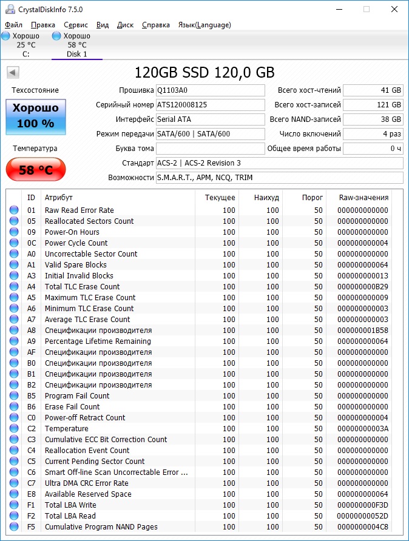
Task: Open the Правка menu
Action: [43, 25]
